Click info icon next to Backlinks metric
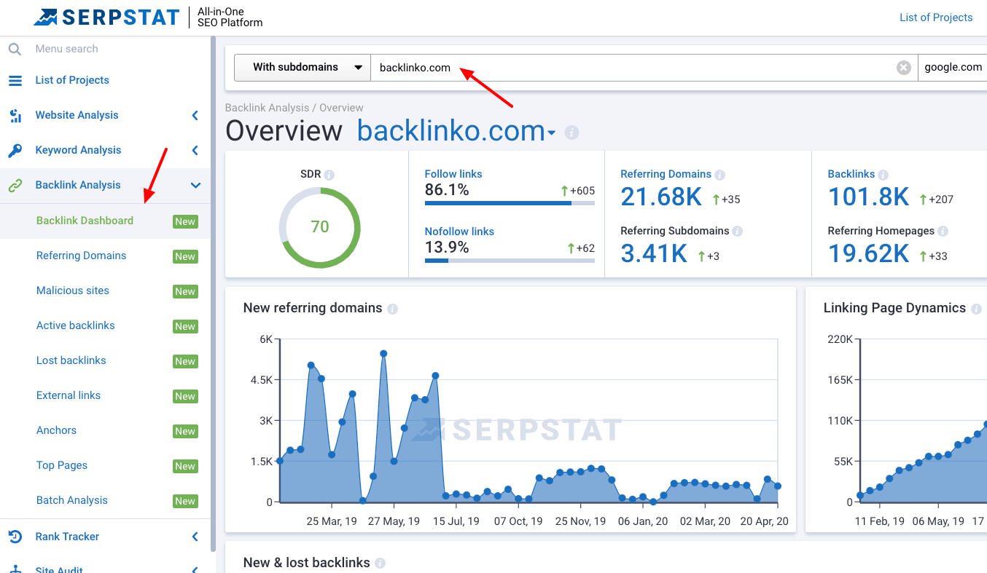 [x=883, y=175]
